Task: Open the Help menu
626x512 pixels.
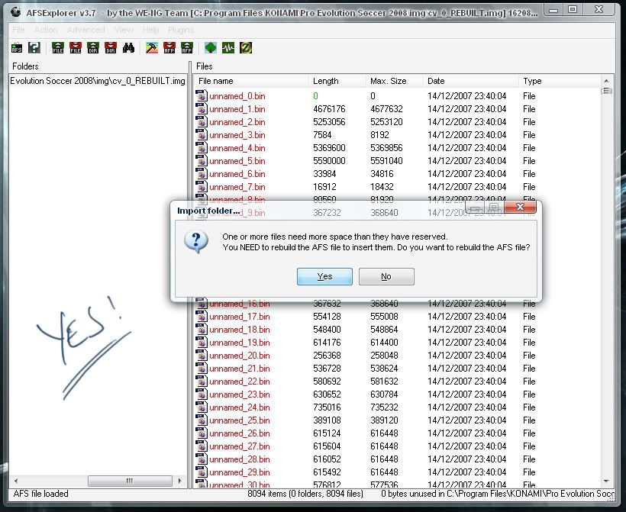Action: 150,30
